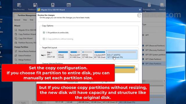Select the D:DATA 167.7 GB partition block
Viewport: 186px width, 104px height.
[122, 55]
